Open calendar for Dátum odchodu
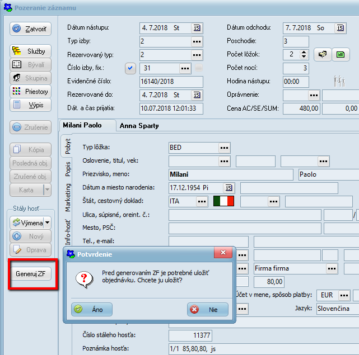This screenshot has width=359, height=355. click(x=340, y=27)
